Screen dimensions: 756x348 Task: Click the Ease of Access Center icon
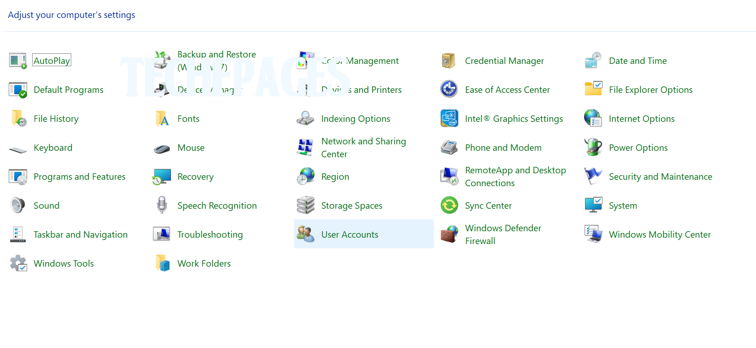449,90
